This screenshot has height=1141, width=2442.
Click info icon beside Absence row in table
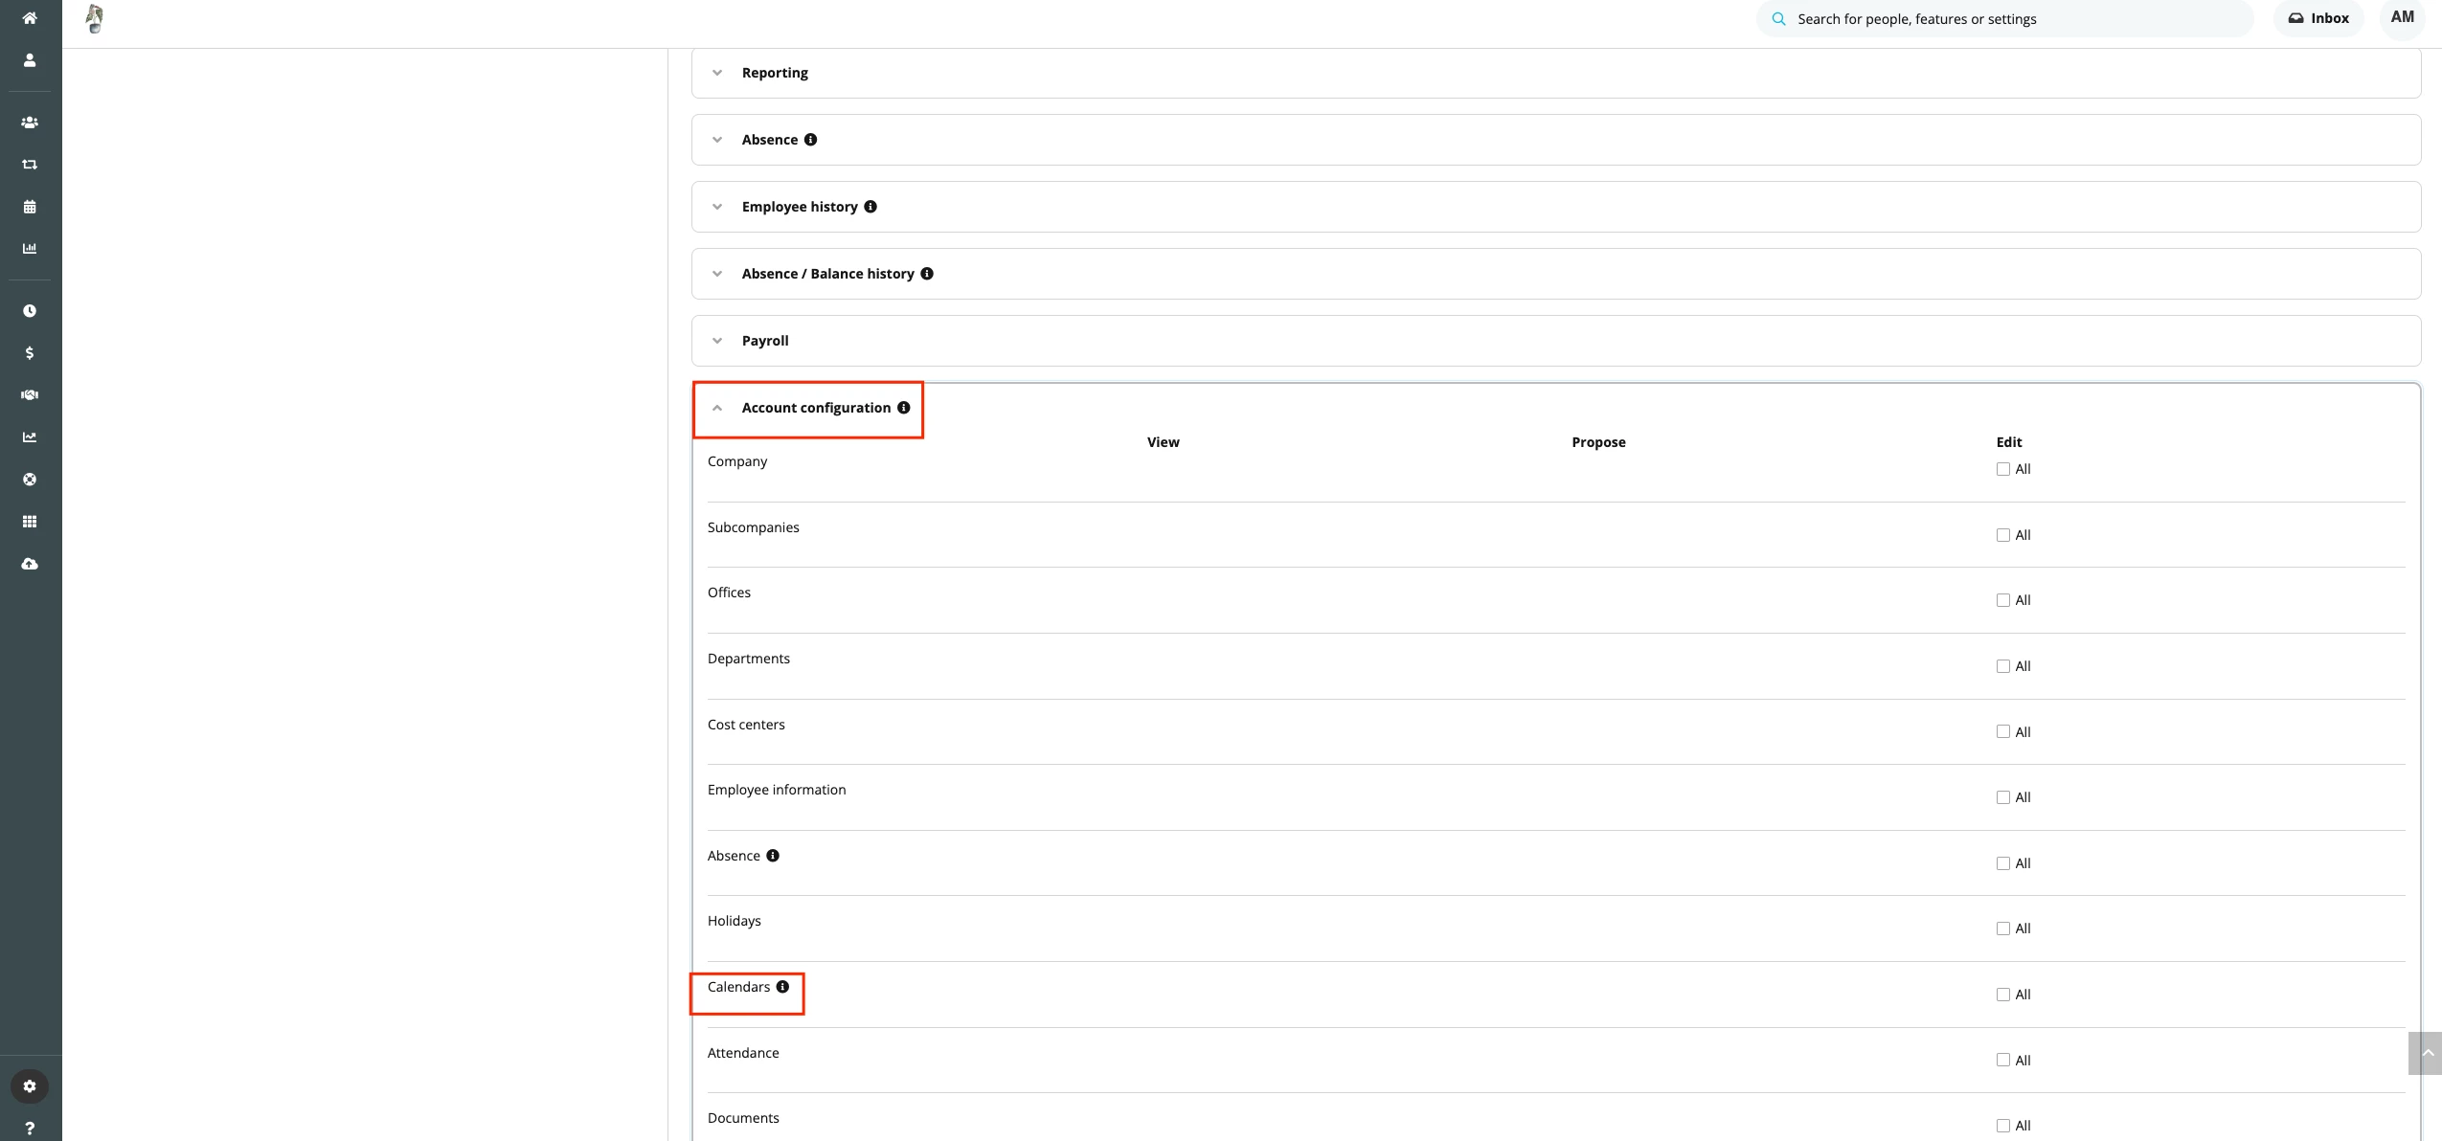coord(773,856)
